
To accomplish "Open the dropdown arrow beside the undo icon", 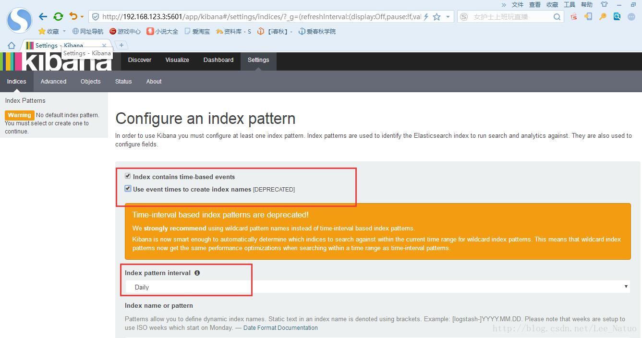I will (82, 17).
